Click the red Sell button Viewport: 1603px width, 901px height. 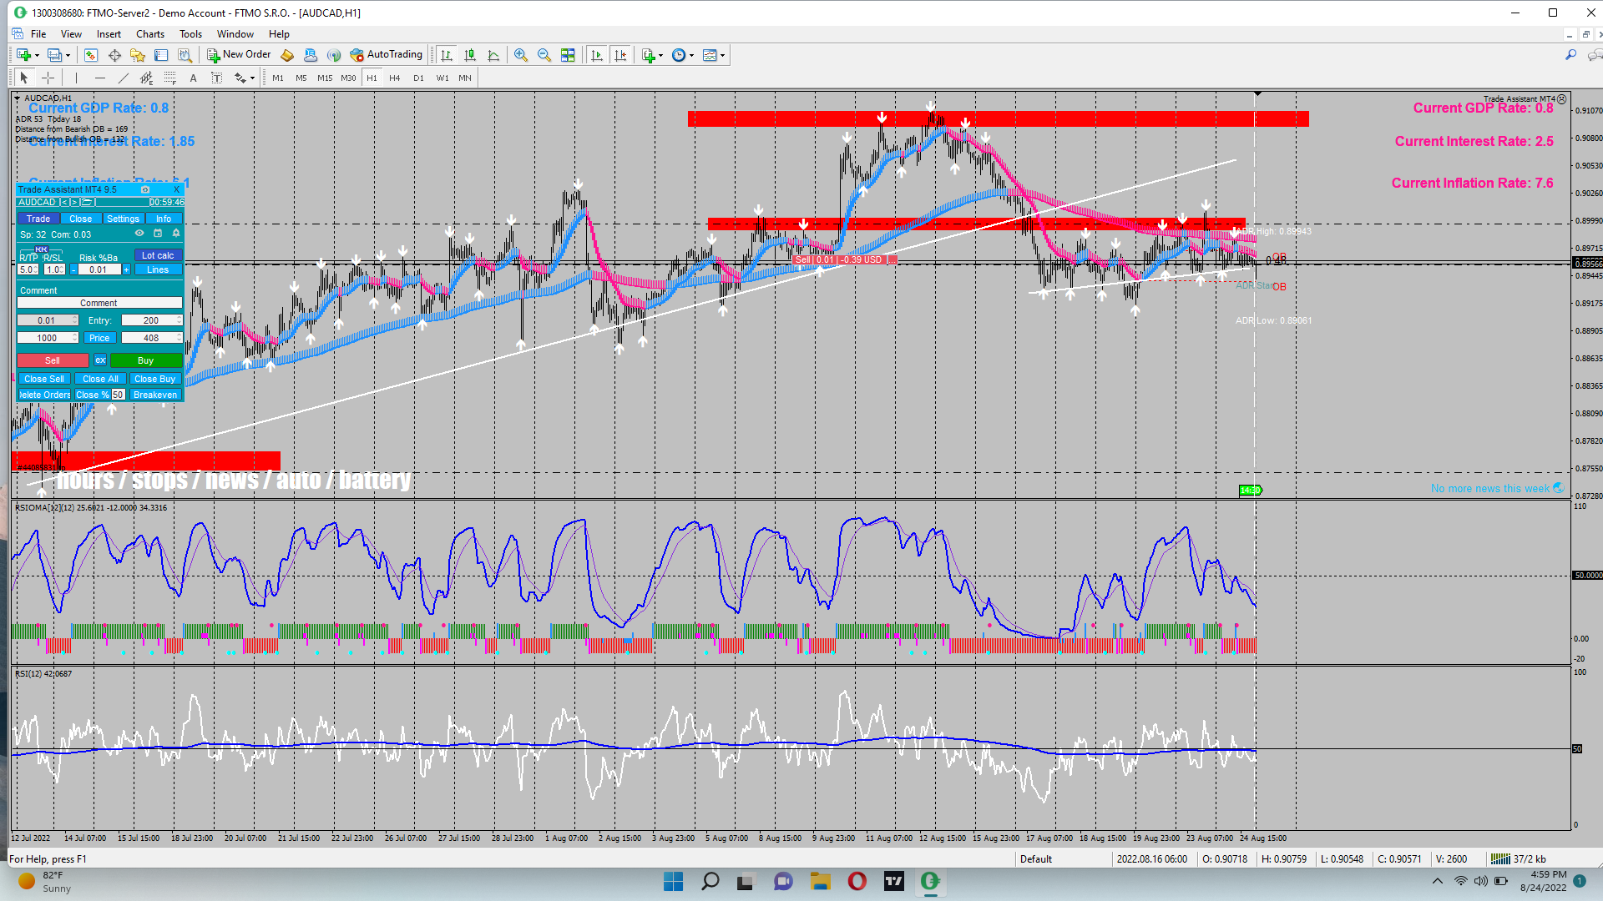tap(53, 360)
